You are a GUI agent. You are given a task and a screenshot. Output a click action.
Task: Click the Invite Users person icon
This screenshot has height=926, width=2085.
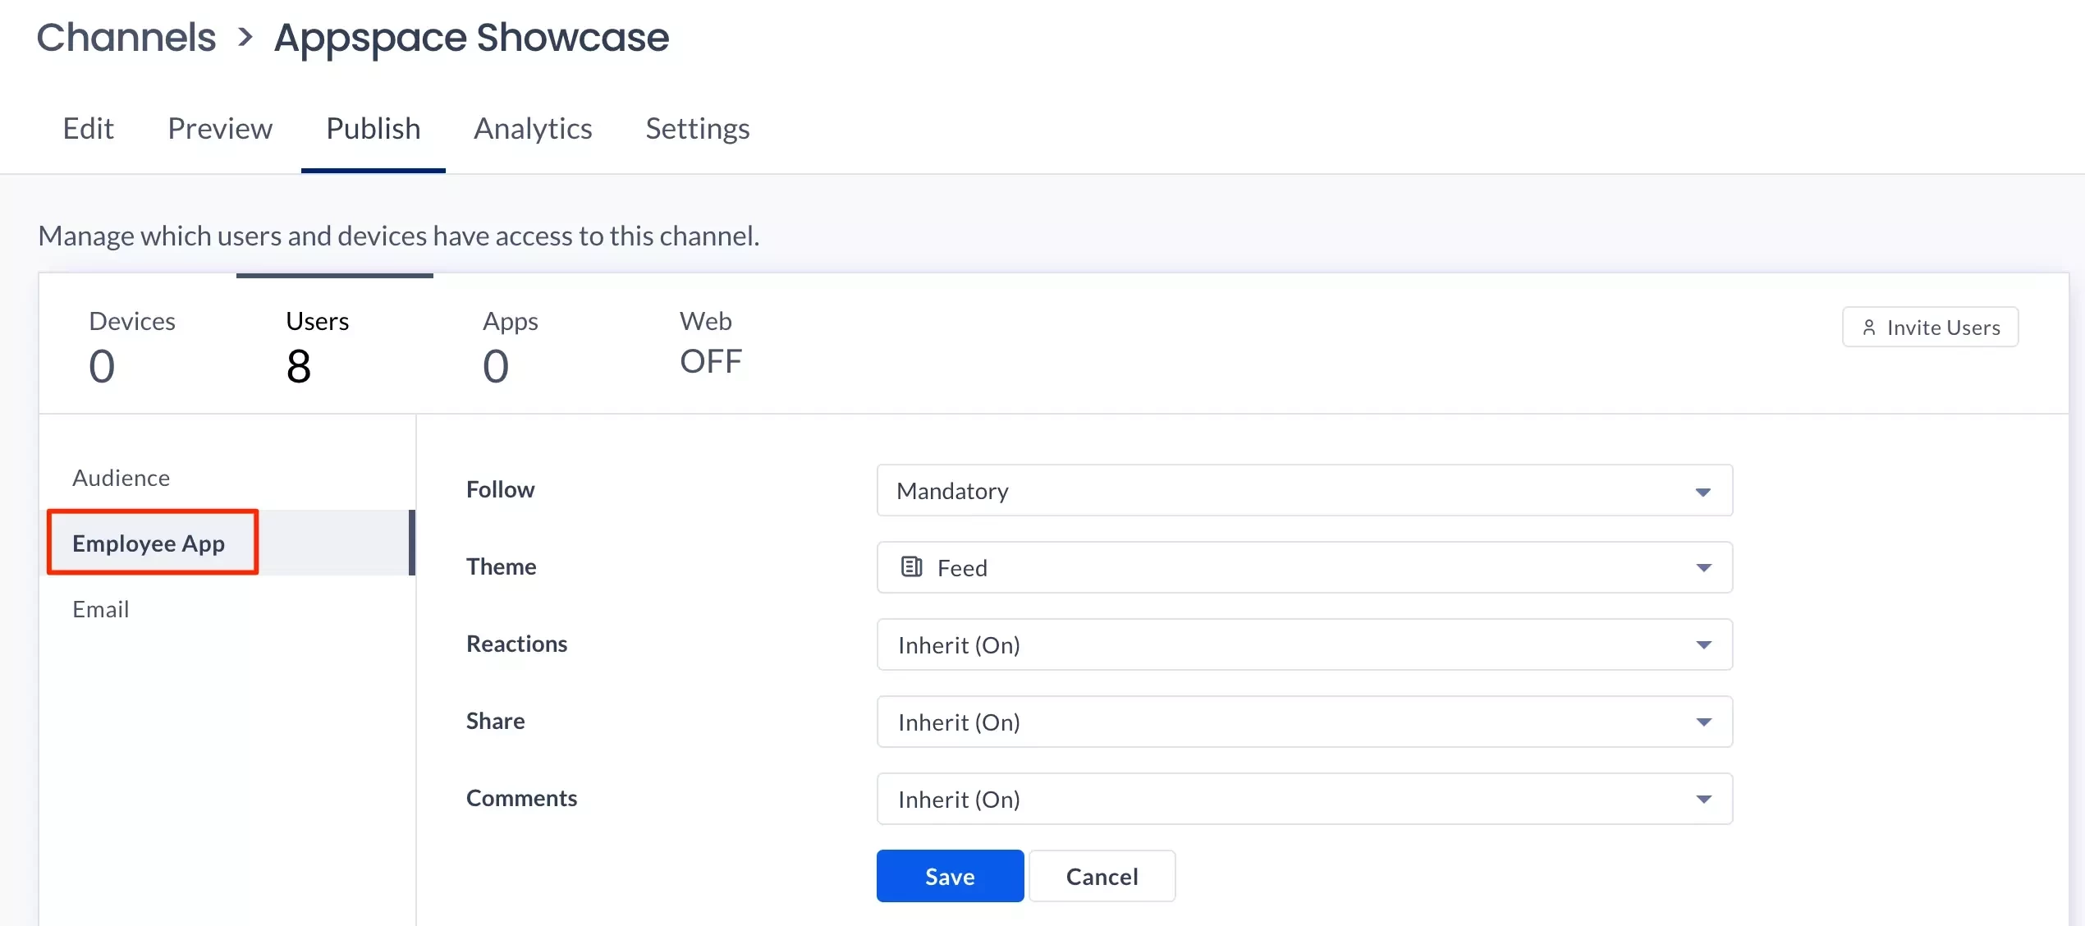pyautogui.click(x=1869, y=328)
